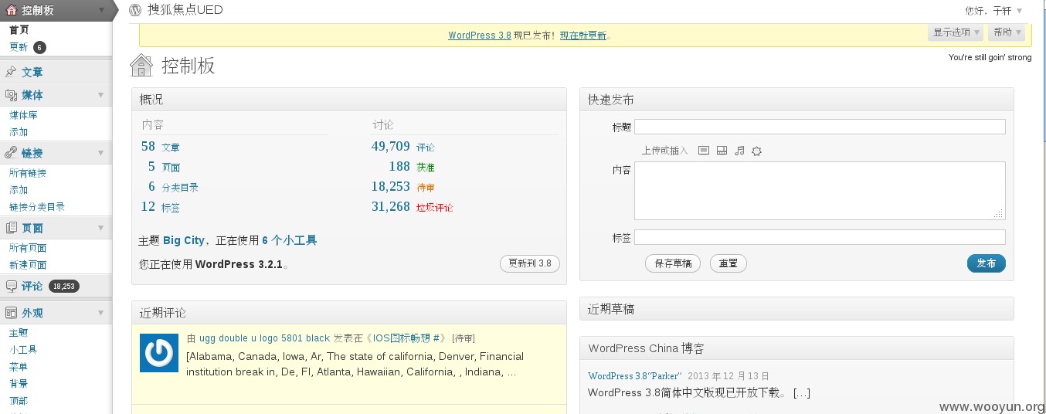Click the 18,253 badge next to 评论

pyautogui.click(x=64, y=287)
